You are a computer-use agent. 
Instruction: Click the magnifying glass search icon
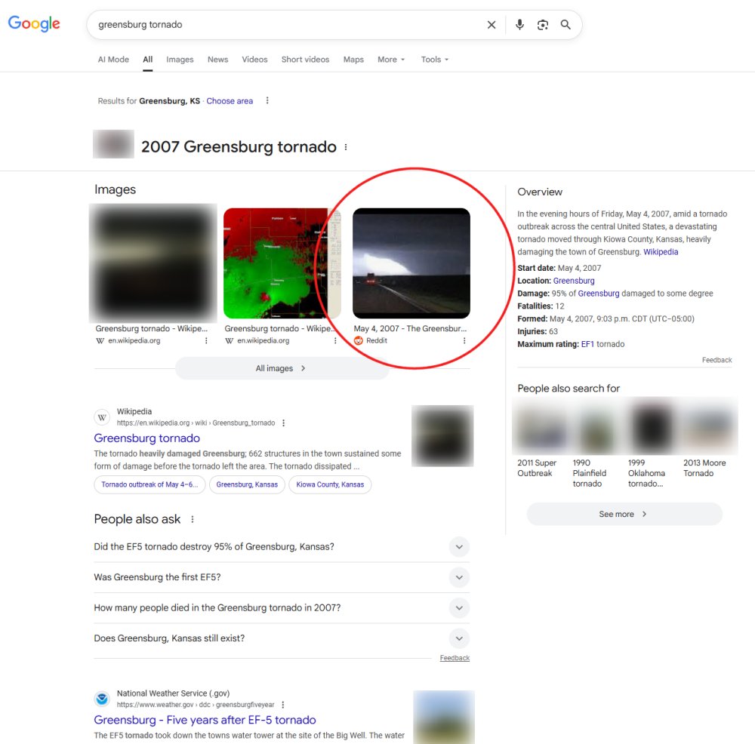[x=565, y=25]
